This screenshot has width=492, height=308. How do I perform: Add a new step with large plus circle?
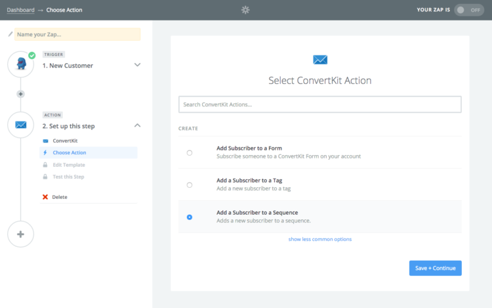(21, 234)
